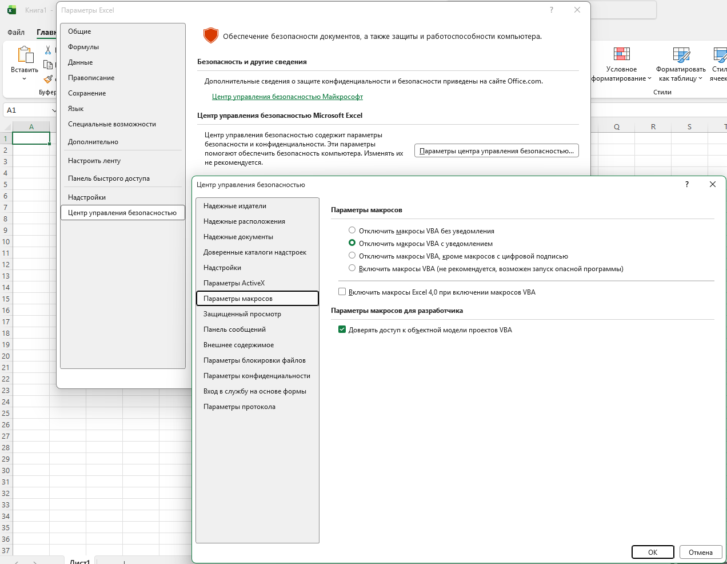Click the help question mark in Trust Center

point(687,184)
